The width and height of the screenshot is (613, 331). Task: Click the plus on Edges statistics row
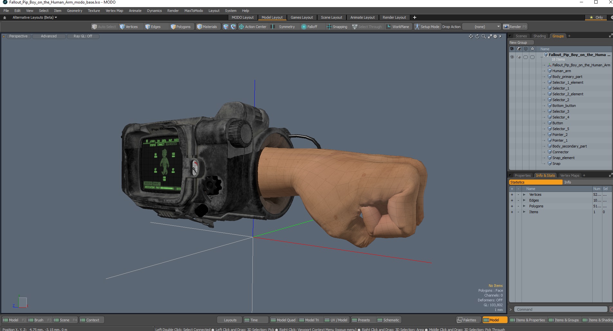coord(512,200)
